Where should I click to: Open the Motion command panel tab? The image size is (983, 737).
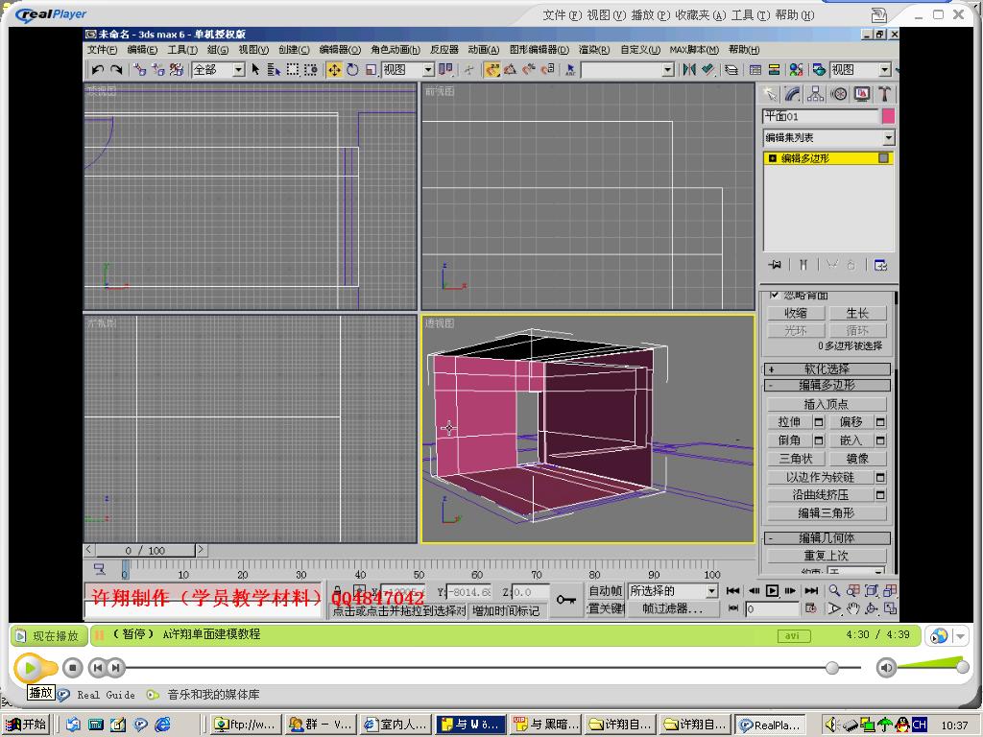point(839,94)
